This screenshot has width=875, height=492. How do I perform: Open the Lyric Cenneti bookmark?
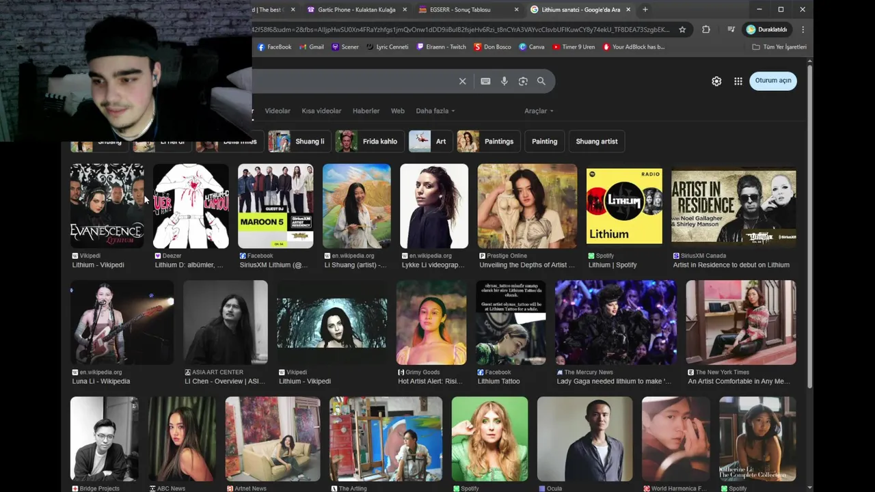(x=387, y=47)
